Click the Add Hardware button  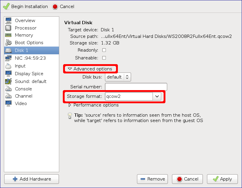tap(31, 179)
